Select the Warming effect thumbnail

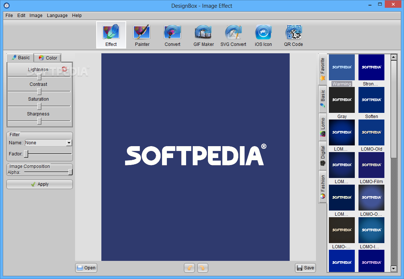[x=341, y=67]
